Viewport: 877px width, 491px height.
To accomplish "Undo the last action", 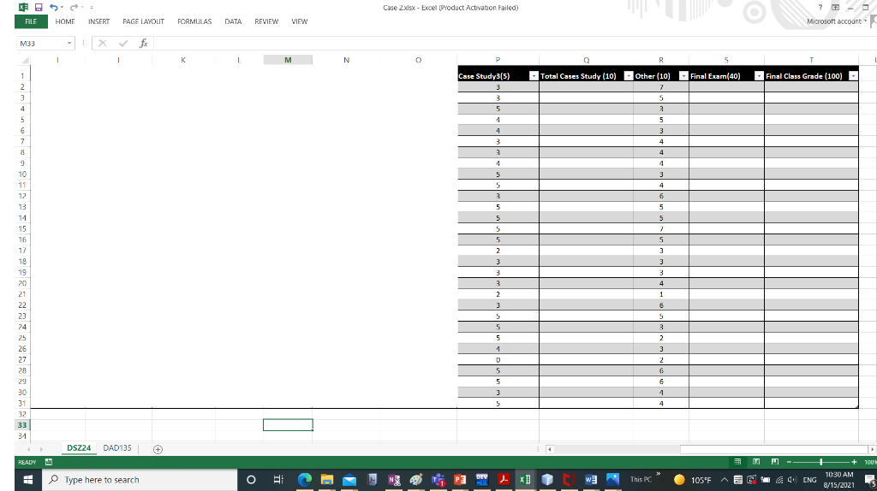I will click(53, 7).
